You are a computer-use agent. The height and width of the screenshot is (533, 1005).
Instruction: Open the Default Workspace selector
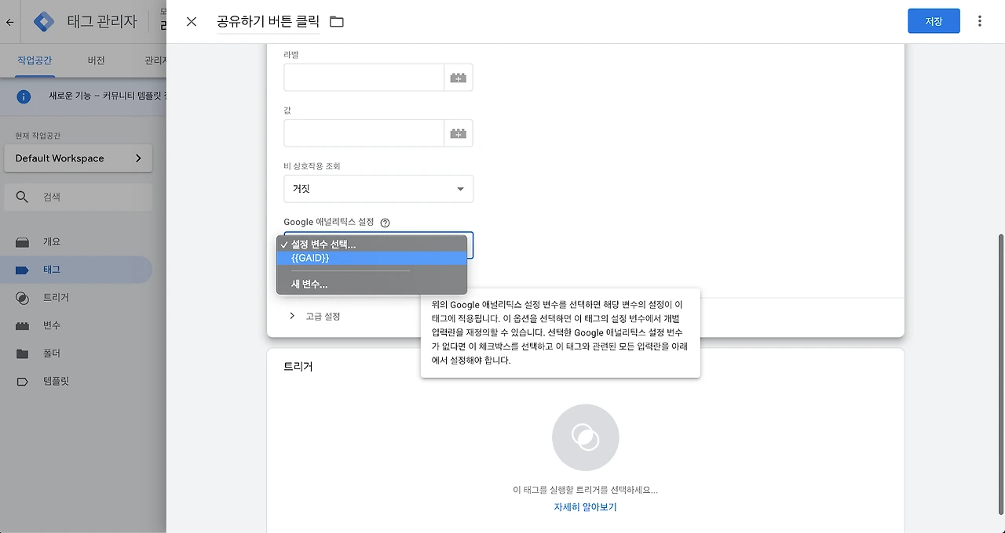(79, 158)
